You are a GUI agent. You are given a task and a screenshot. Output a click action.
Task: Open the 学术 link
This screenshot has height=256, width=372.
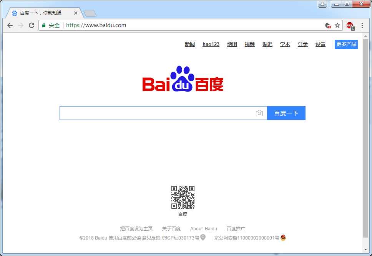click(285, 44)
